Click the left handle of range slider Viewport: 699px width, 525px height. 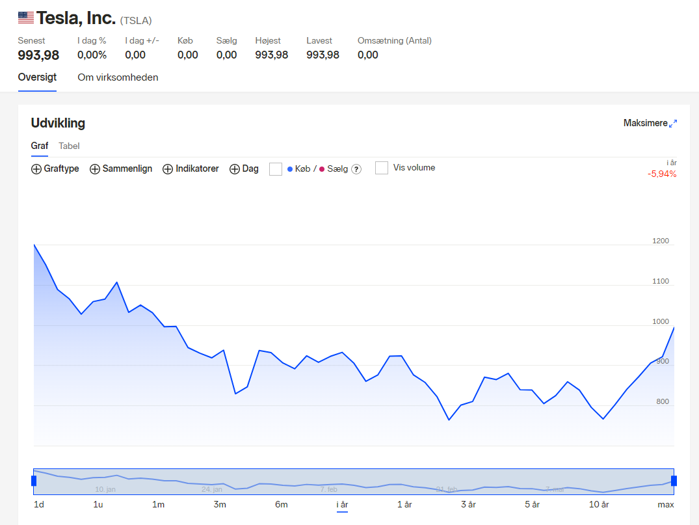click(34, 481)
